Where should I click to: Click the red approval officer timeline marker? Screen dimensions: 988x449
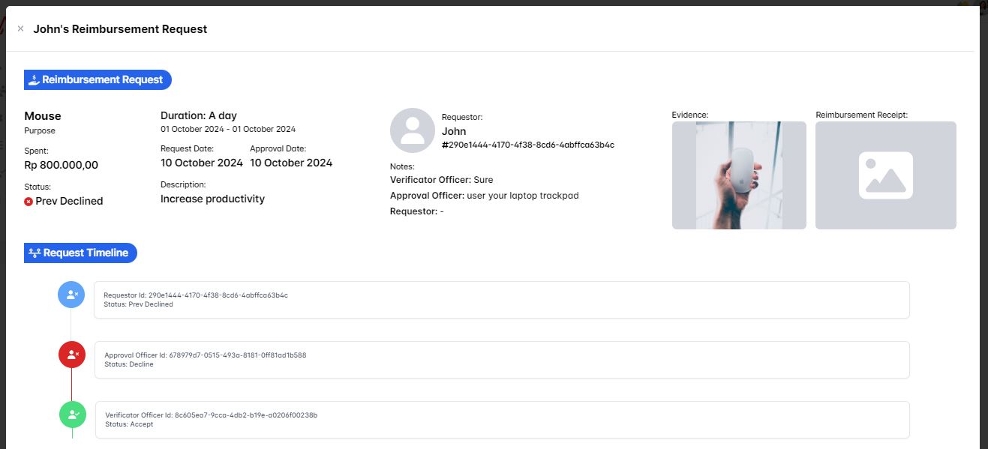pyautogui.click(x=72, y=355)
